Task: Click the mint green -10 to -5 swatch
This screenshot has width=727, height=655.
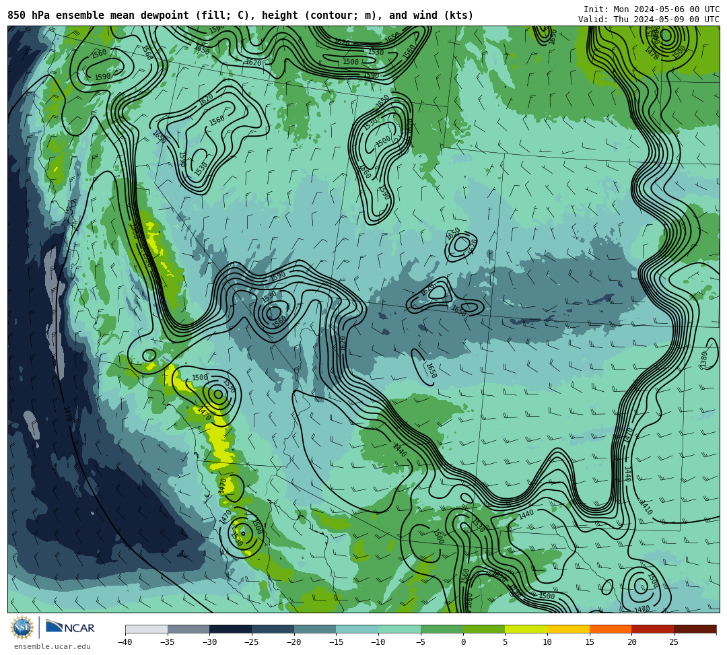Action: [400, 629]
